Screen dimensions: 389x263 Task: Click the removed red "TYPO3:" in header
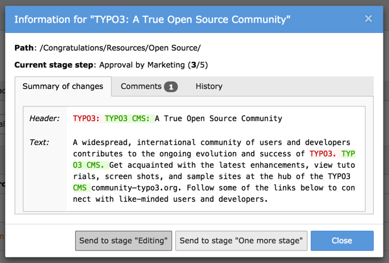86,118
